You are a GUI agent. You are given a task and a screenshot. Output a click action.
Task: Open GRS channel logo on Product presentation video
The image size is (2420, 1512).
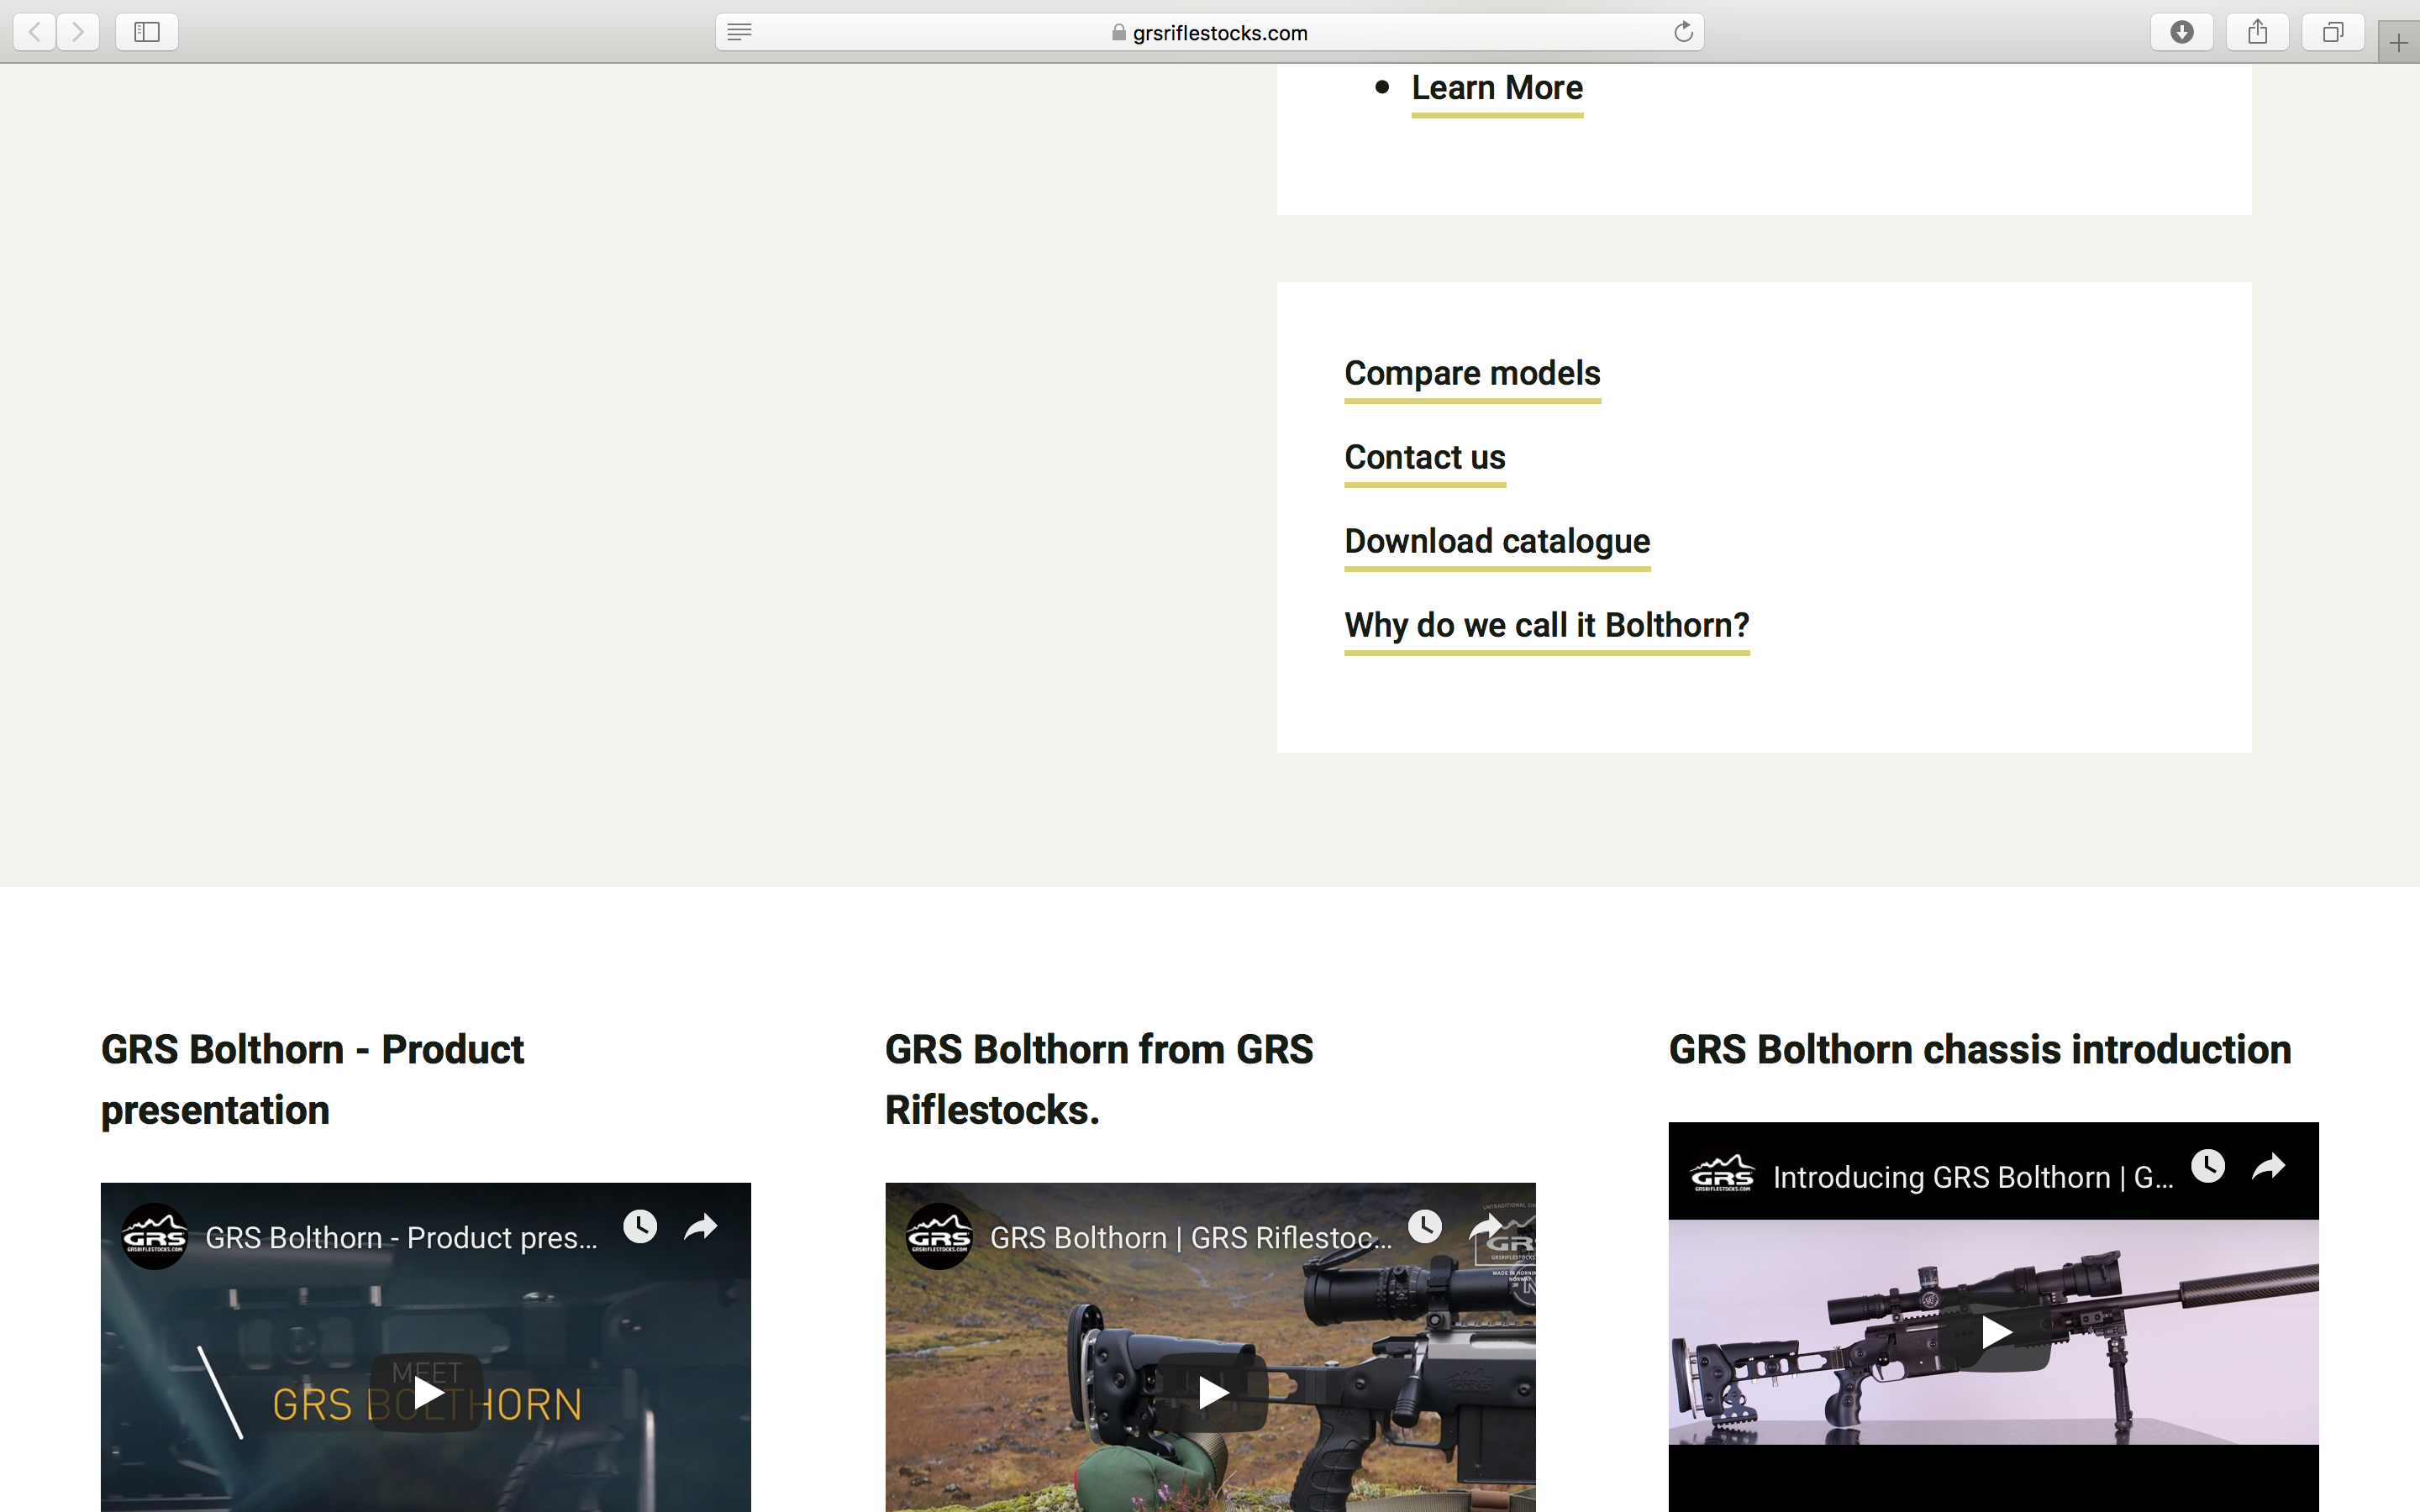coord(154,1237)
